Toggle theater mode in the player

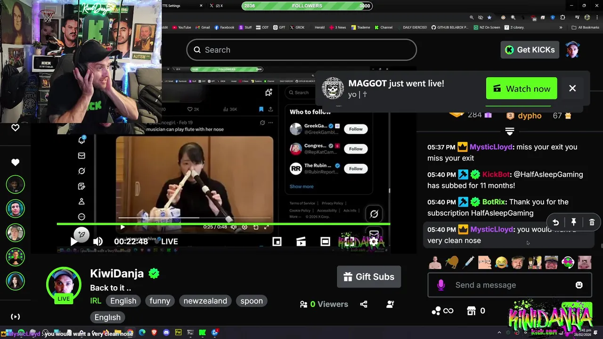[x=325, y=242]
